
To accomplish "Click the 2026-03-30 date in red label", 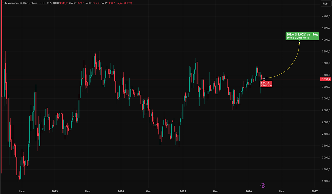I will [x=266, y=85].
